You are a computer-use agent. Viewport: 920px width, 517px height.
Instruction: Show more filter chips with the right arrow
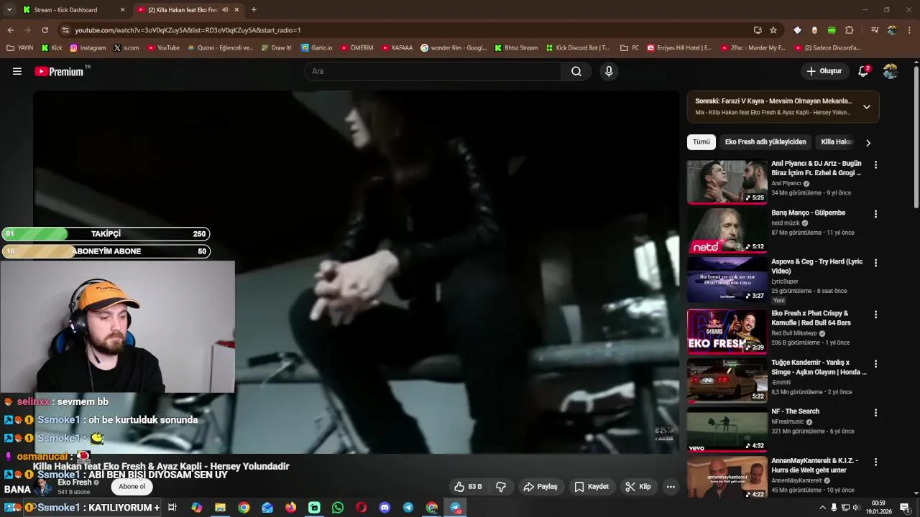pyautogui.click(x=868, y=142)
